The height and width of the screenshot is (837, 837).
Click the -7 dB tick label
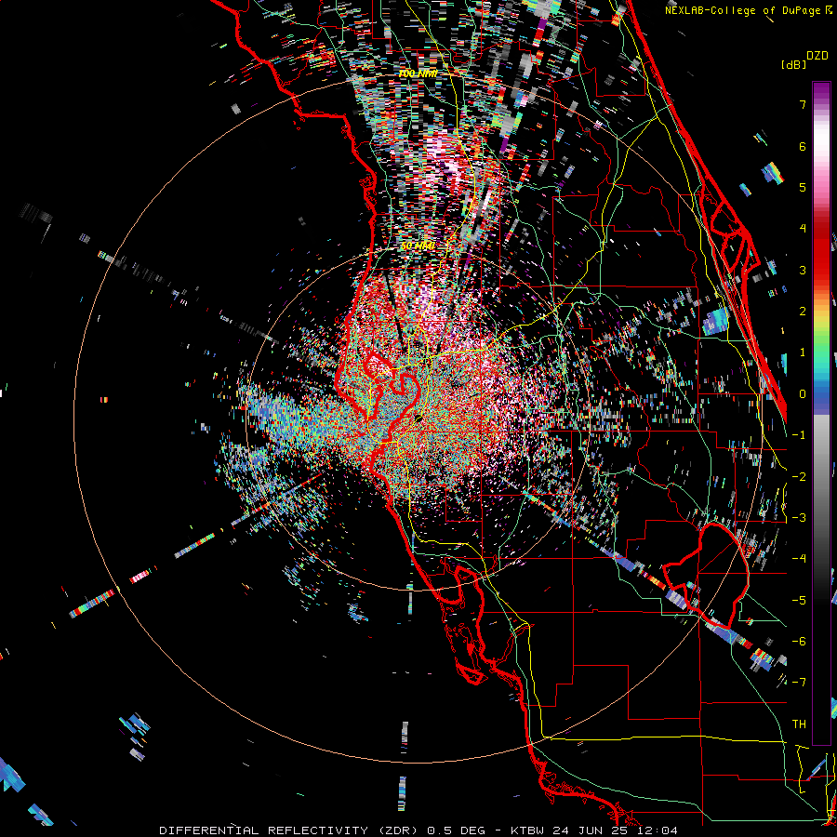(799, 683)
